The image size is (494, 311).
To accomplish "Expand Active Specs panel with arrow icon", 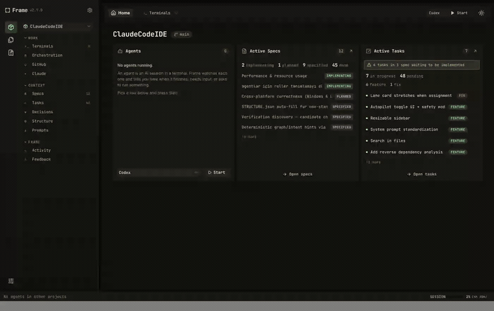I will click(x=351, y=51).
